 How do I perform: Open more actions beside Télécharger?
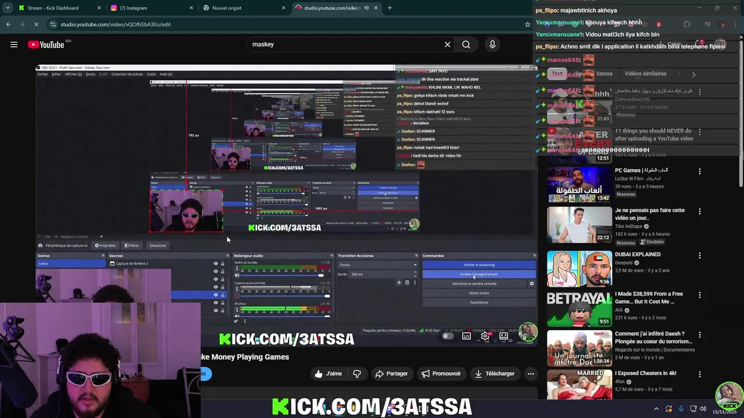(531, 374)
